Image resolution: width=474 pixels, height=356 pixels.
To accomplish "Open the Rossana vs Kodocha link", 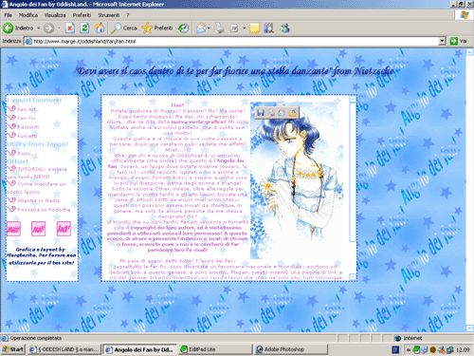I will (x=44, y=210).
